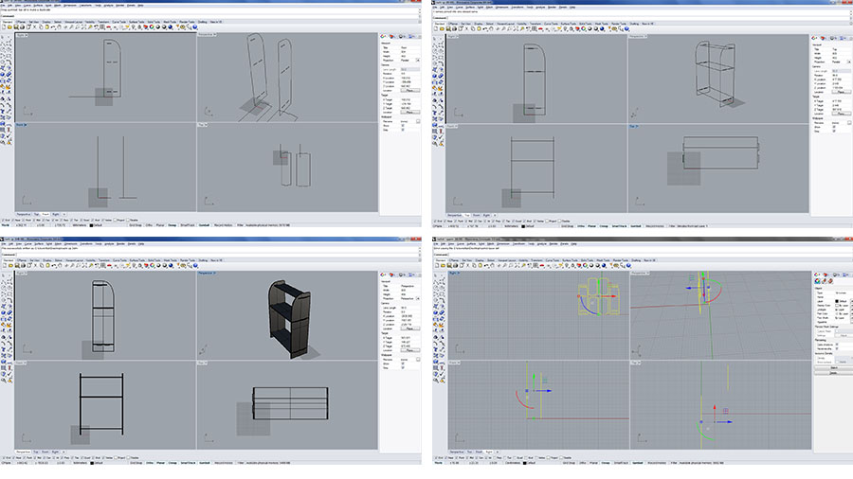The image size is (853, 479).
Task: Click Pan hand icon in two-panels window
Action: tap(60, 27)
